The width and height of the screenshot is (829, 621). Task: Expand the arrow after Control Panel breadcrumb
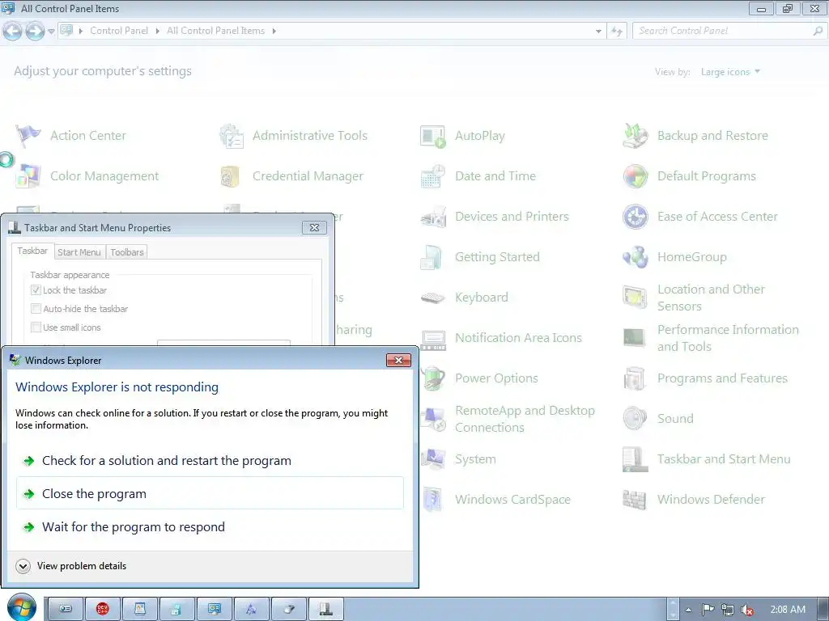click(158, 32)
